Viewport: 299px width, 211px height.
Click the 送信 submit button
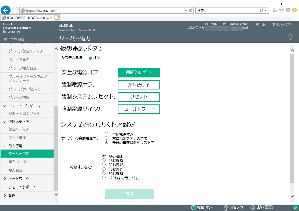pyautogui.click(x=129, y=194)
